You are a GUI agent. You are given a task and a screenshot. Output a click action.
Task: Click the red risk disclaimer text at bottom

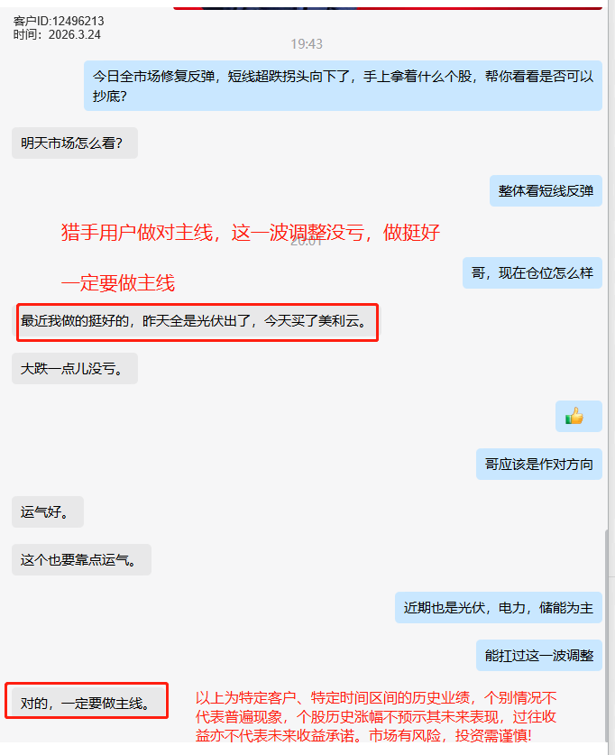click(376, 717)
